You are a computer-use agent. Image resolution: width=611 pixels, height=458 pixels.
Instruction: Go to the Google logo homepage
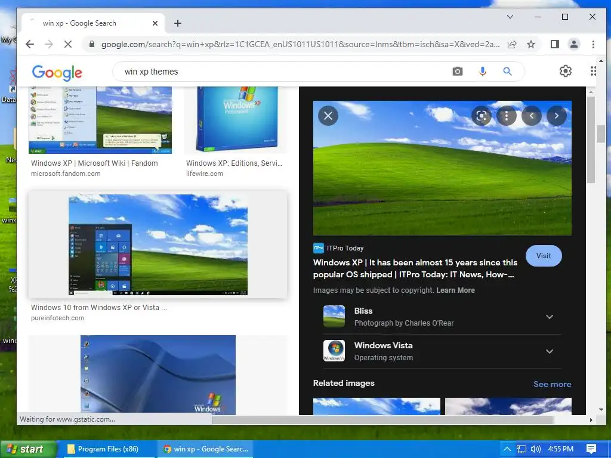pyautogui.click(x=57, y=73)
